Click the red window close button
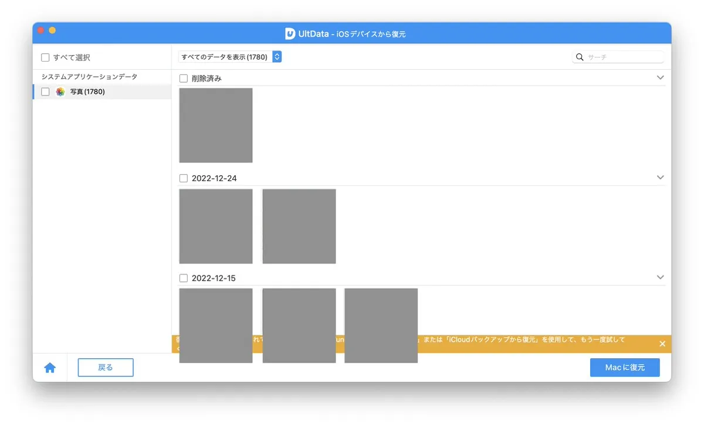The width and height of the screenshot is (704, 425). [41, 30]
